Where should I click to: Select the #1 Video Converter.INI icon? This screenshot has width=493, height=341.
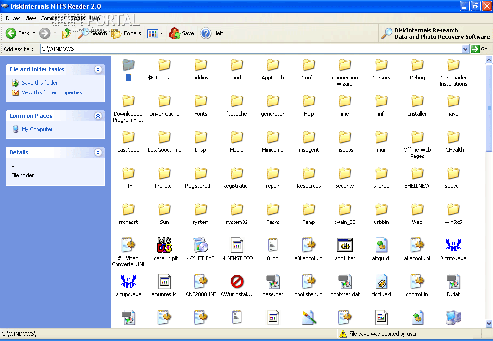[x=128, y=245]
